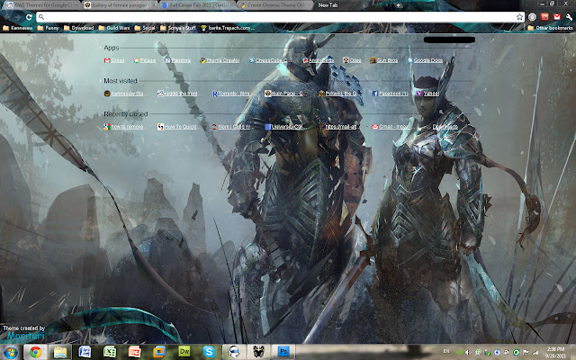Open the Funny bookmarks folder

(x=48, y=28)
